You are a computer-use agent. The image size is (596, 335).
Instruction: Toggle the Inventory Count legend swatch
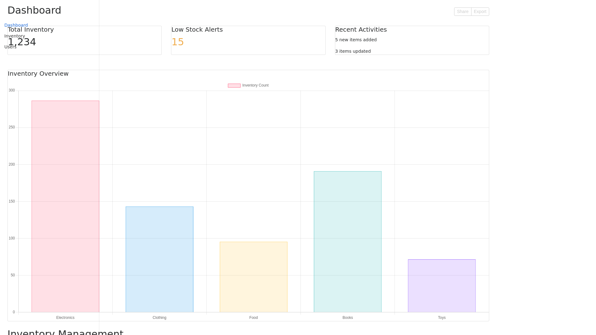pos(234,86)
